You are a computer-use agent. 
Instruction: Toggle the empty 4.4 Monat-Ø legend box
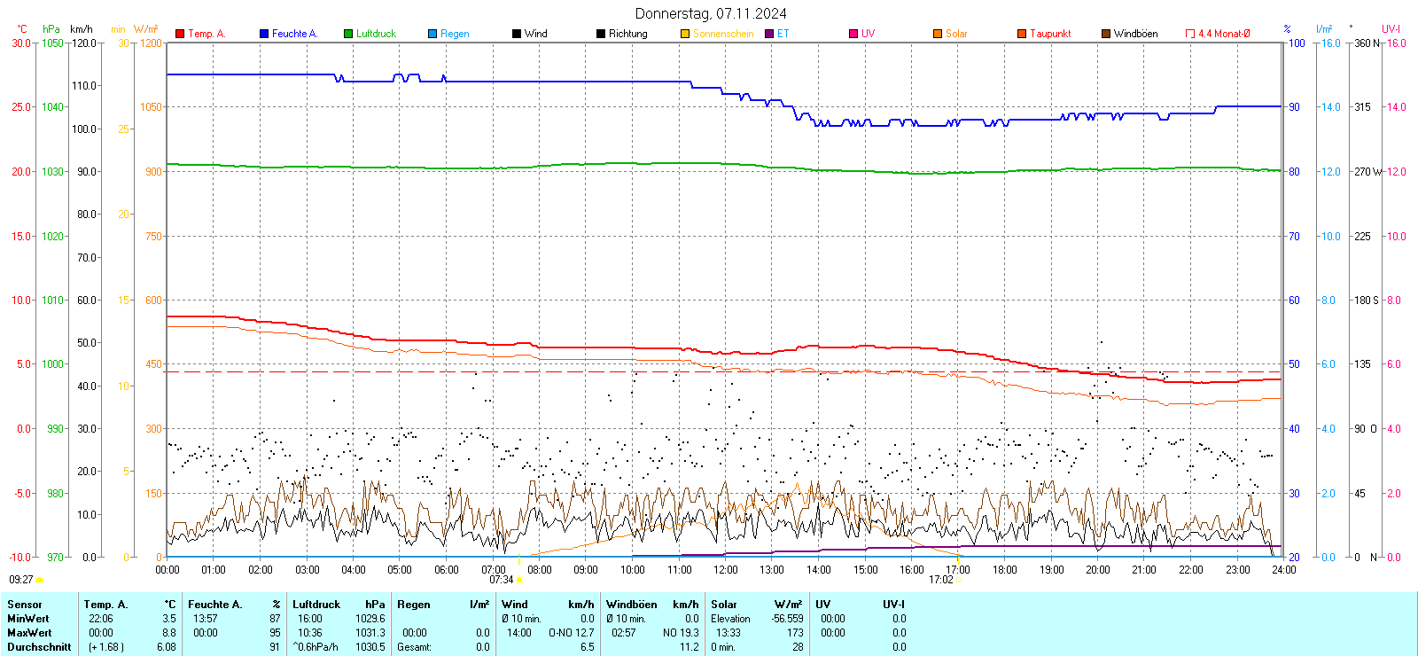tap(1190, 34)
